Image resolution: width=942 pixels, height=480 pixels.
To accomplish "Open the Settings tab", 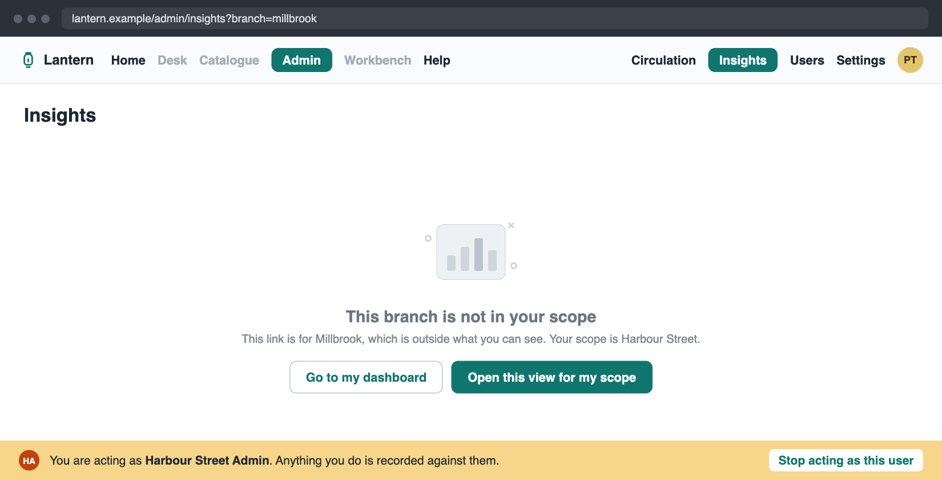I will click(861, 60).
